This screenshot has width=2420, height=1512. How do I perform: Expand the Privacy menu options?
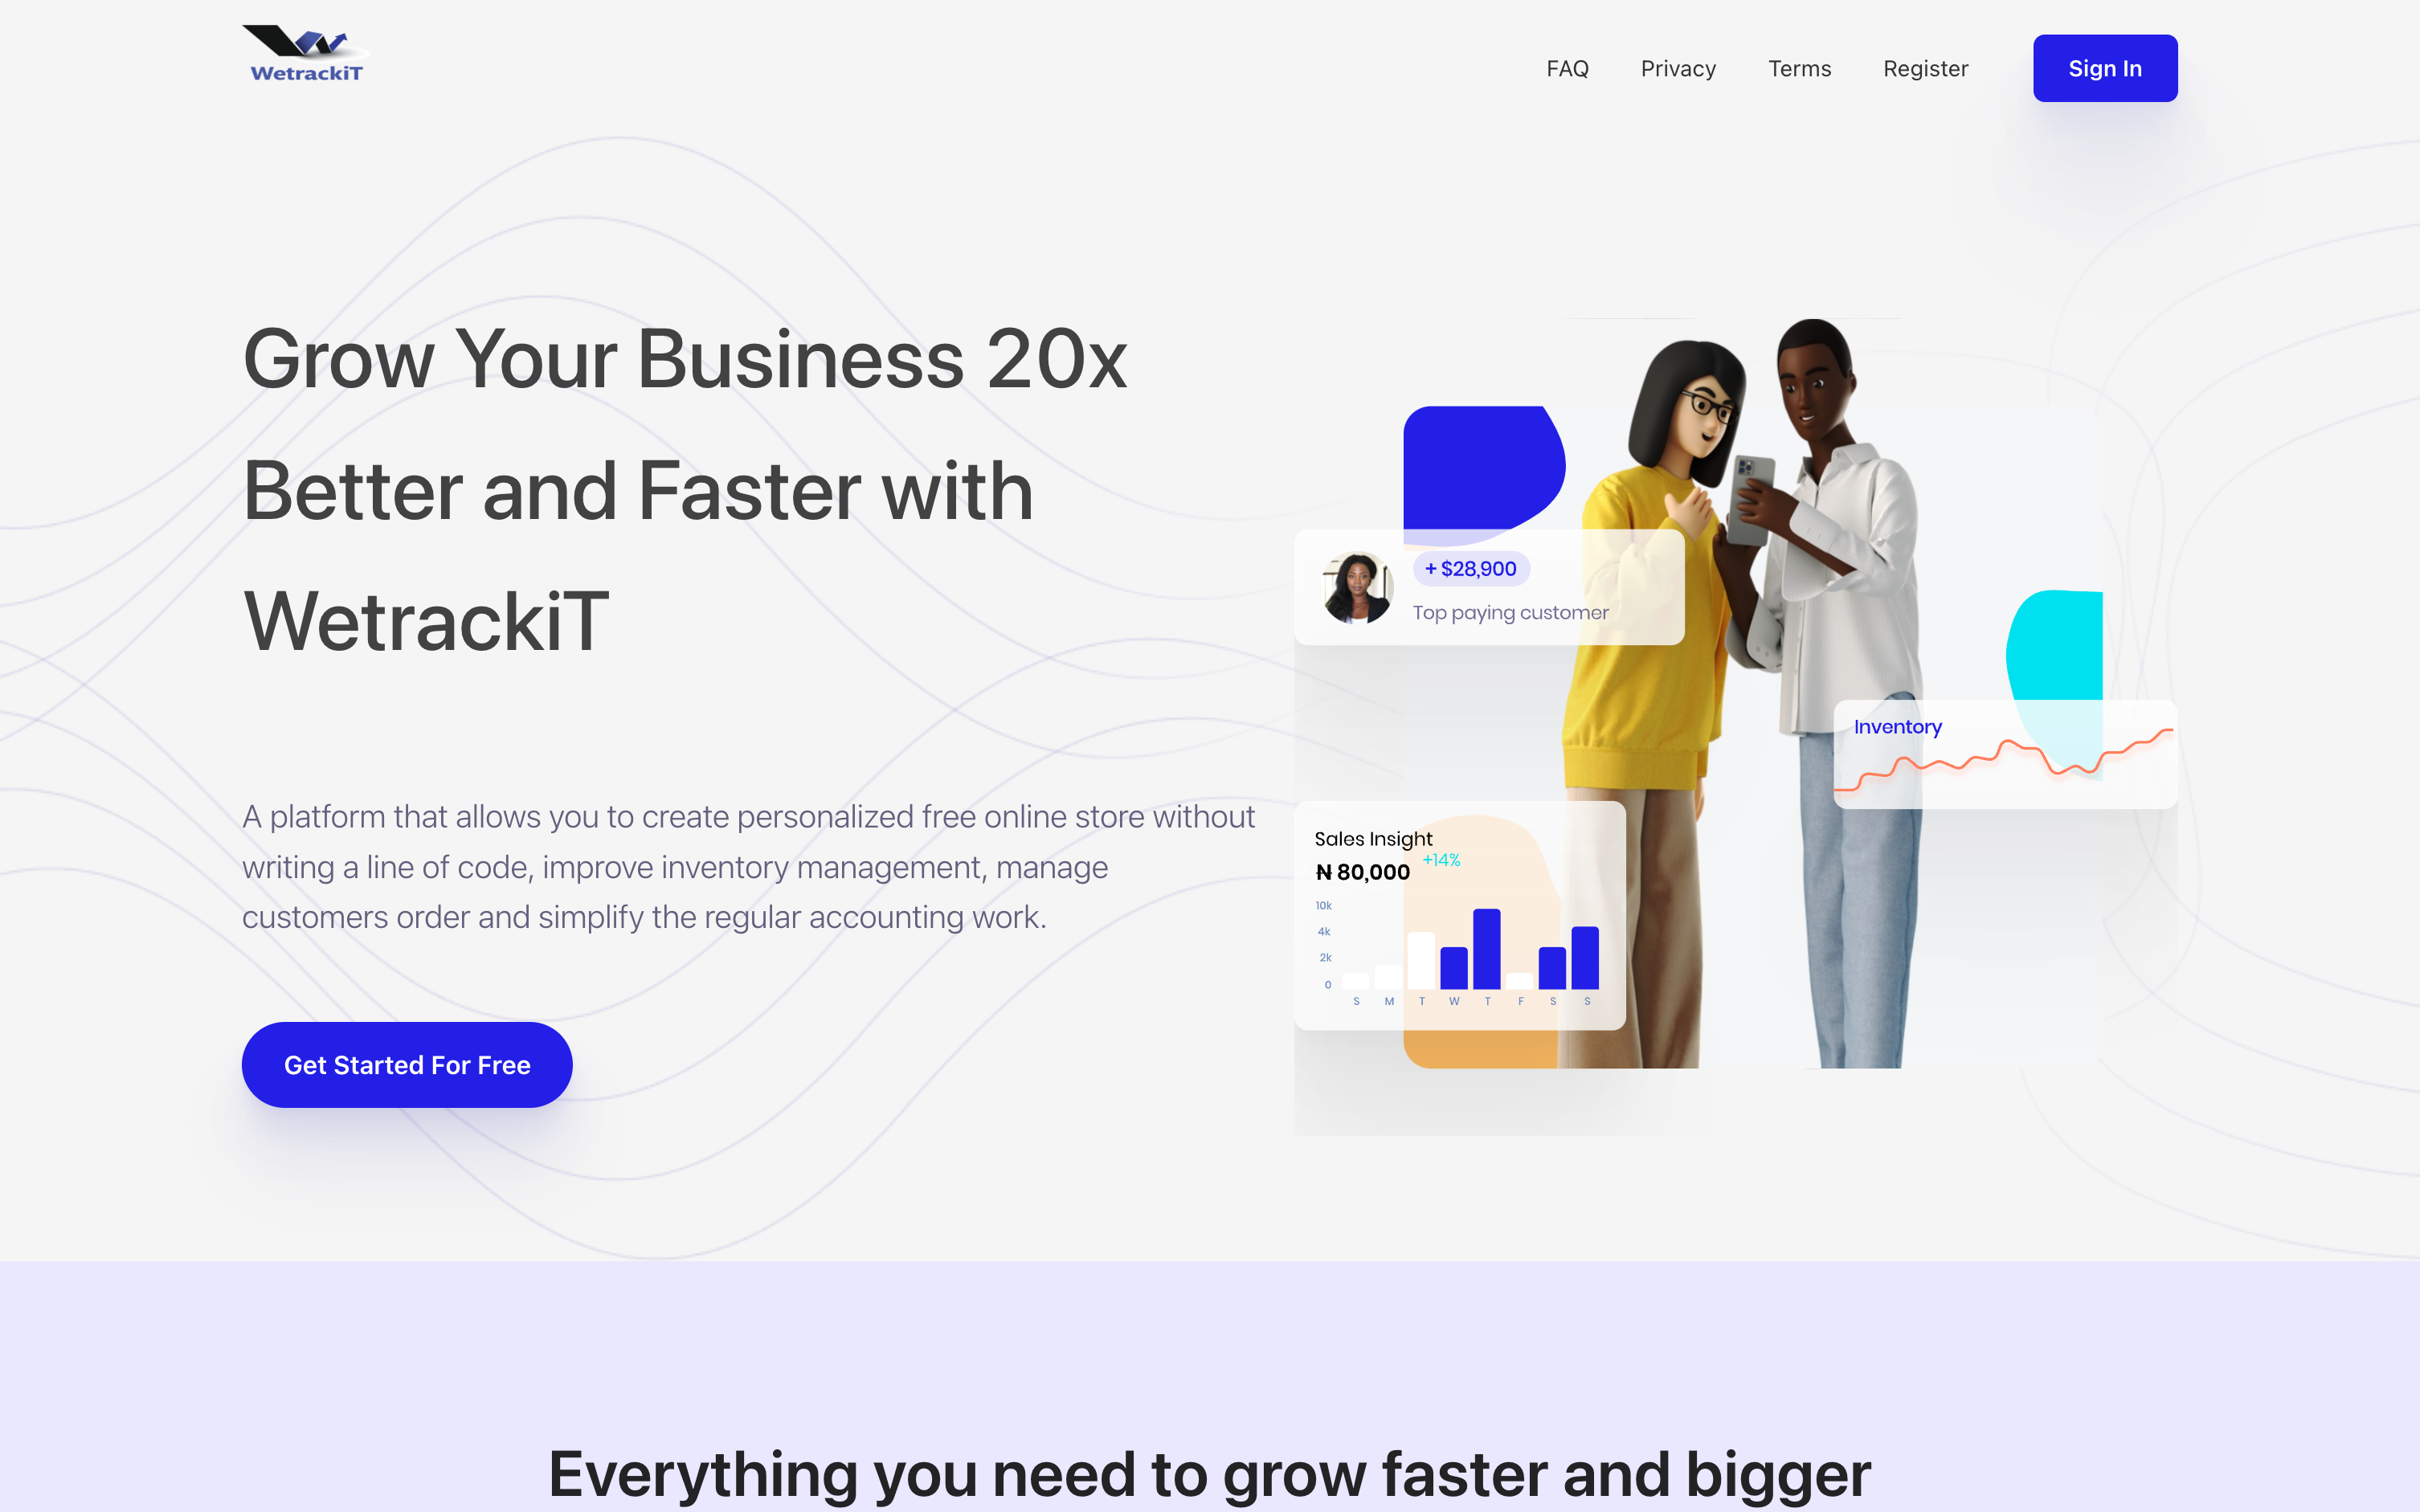1678,68
